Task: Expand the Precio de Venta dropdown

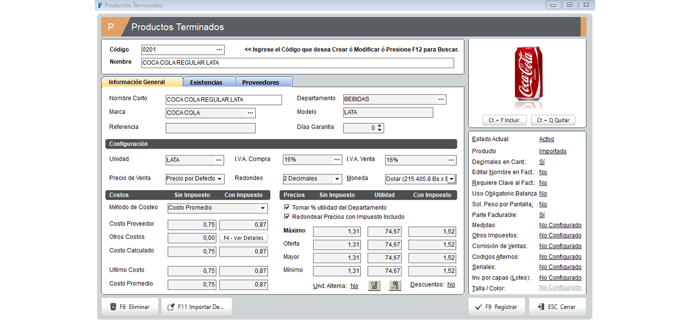Action: (x=220, y=179)
